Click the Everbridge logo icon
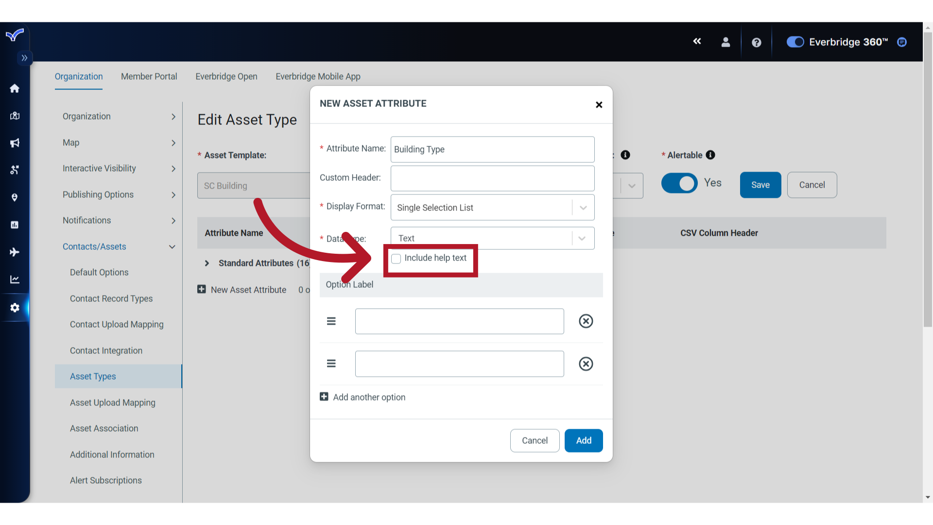Image resolution: width=933 pixels, height=525 pixels. pos(15,35)
